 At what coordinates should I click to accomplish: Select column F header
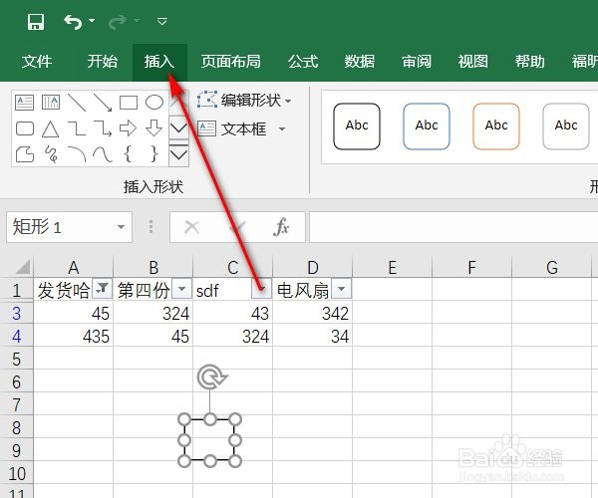click(x=471, y=268)
